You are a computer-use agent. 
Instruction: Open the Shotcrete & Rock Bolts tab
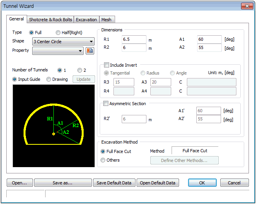click(51, 20)
